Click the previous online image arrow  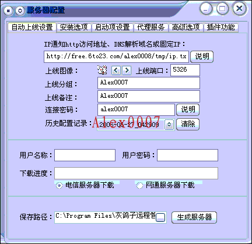click(116, 70)
